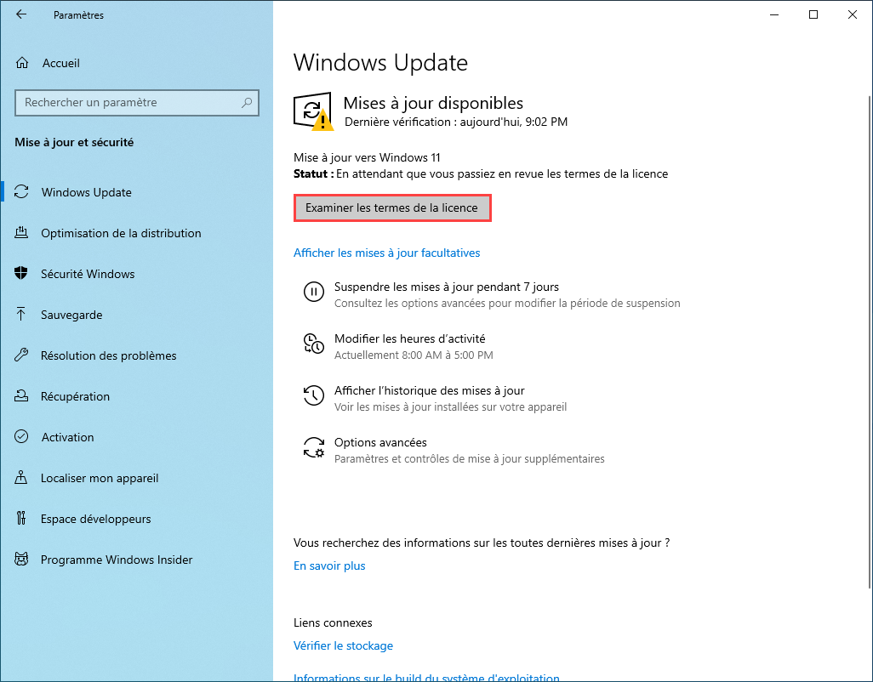Click the Windows Update page heading
Screen dimensions: 873x682
pyautogui.click(x=380, y=62)
